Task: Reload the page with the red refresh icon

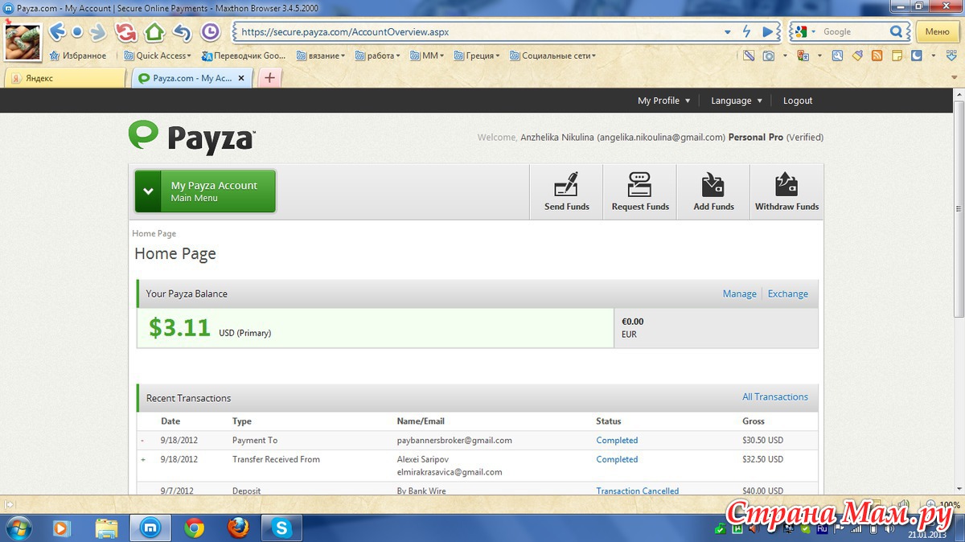Action: point(125,32)
